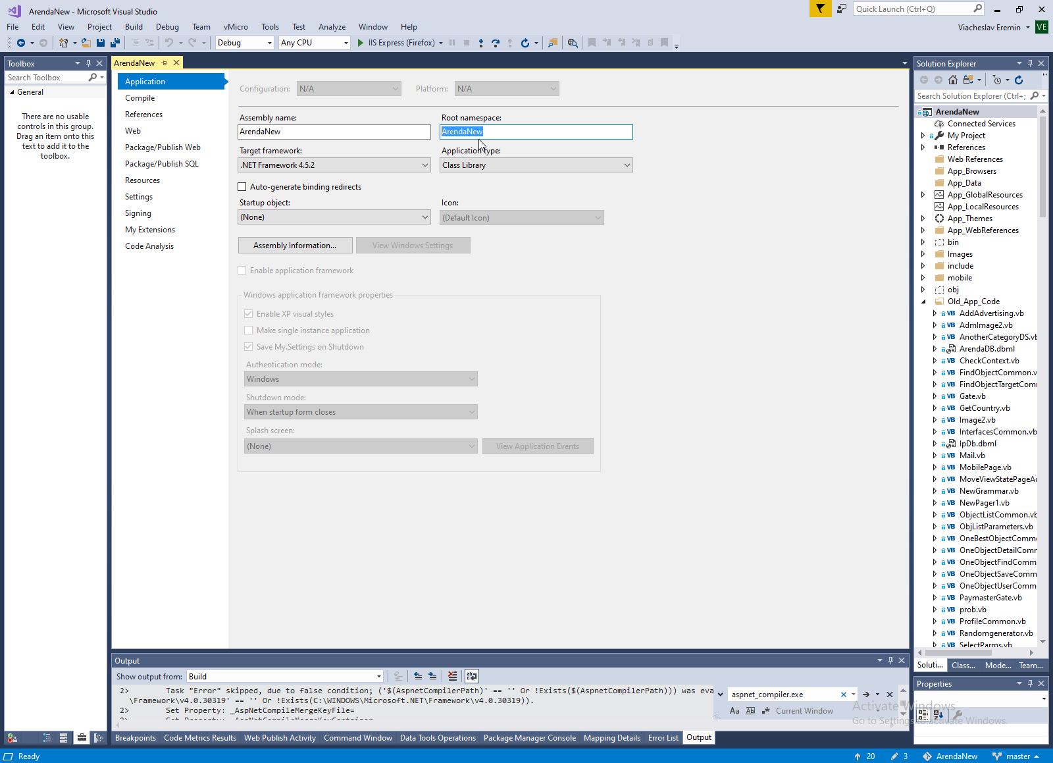Toggle Match Whole Word in find box
The width and height of the screenshot is (1053, 763).
coord(750,711)
